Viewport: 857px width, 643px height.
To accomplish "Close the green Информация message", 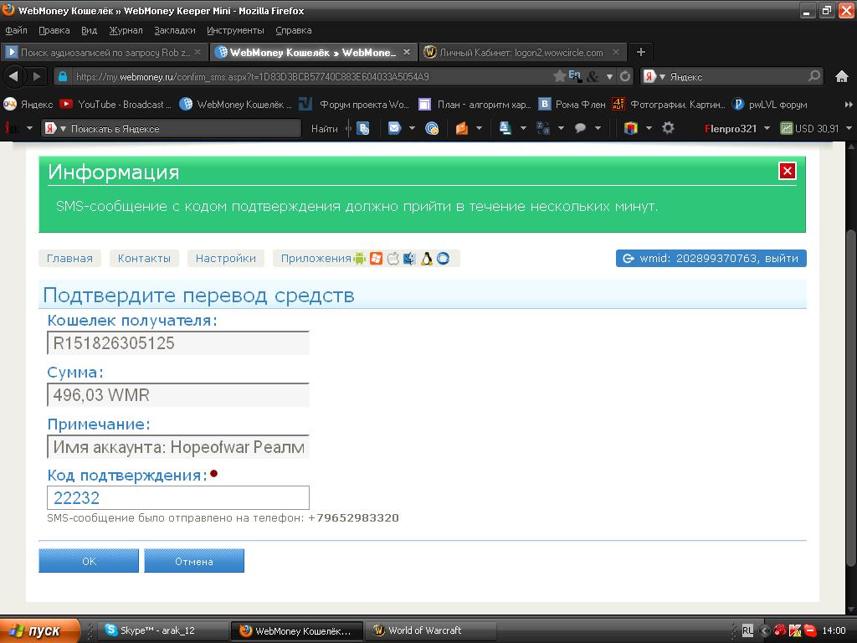I will point(787,171).
